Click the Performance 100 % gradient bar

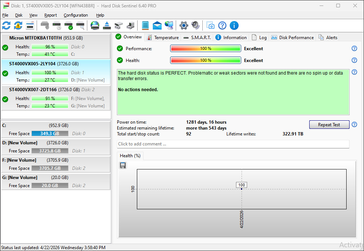pyautogui.click(x=205, y=48)
